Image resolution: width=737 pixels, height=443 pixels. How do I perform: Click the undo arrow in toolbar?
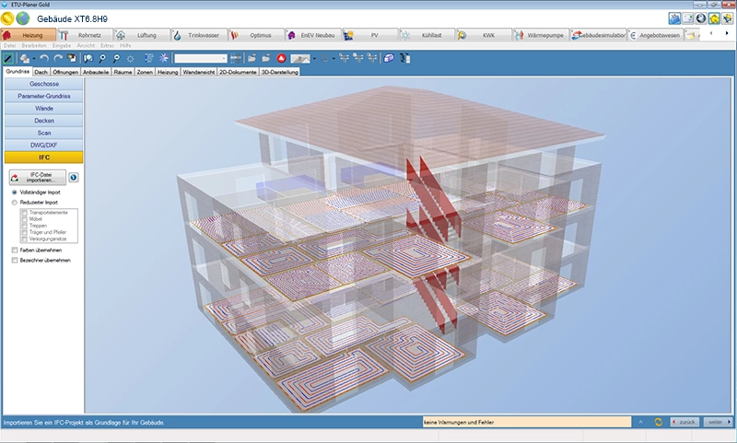[43, 58]
